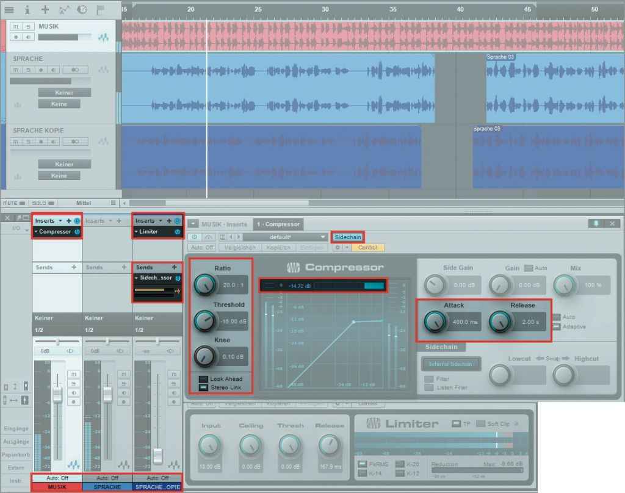Open the Compressor preset list icon
Image resolution: width=625 pixels, height=493 pixels.
[223, 237]
